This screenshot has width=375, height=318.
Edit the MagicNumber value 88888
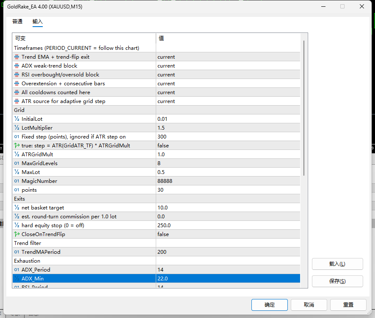pyautogui.click(x=228, y=181)
